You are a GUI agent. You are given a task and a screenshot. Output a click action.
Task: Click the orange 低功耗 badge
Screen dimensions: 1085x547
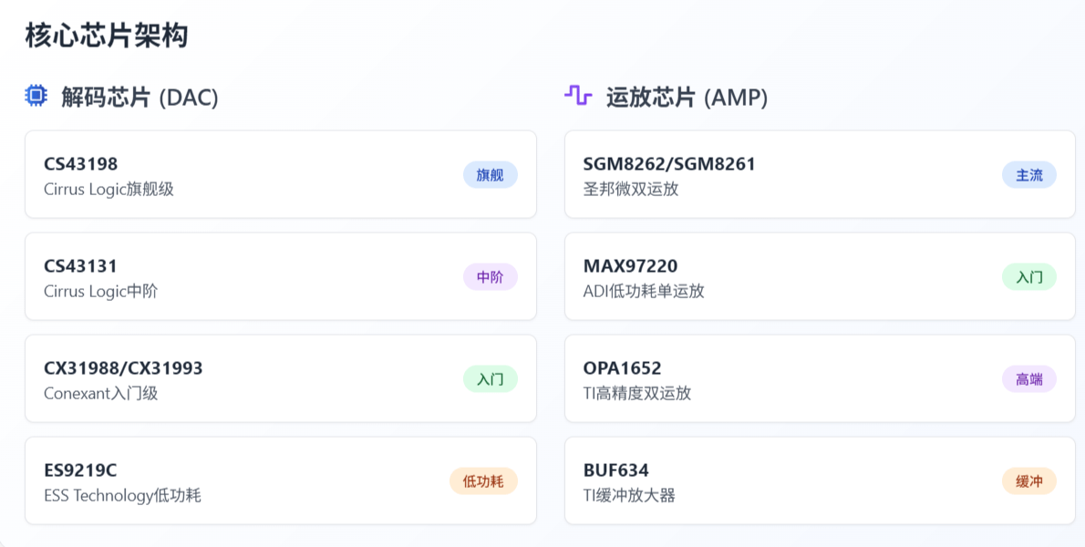point(483,481)
